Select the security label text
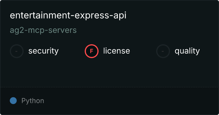This screenshot has width=219, height=115. pos(44,51)
